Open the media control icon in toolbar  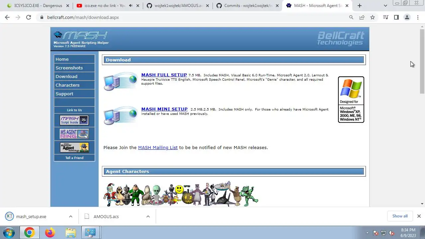click(x=385, y=17)
